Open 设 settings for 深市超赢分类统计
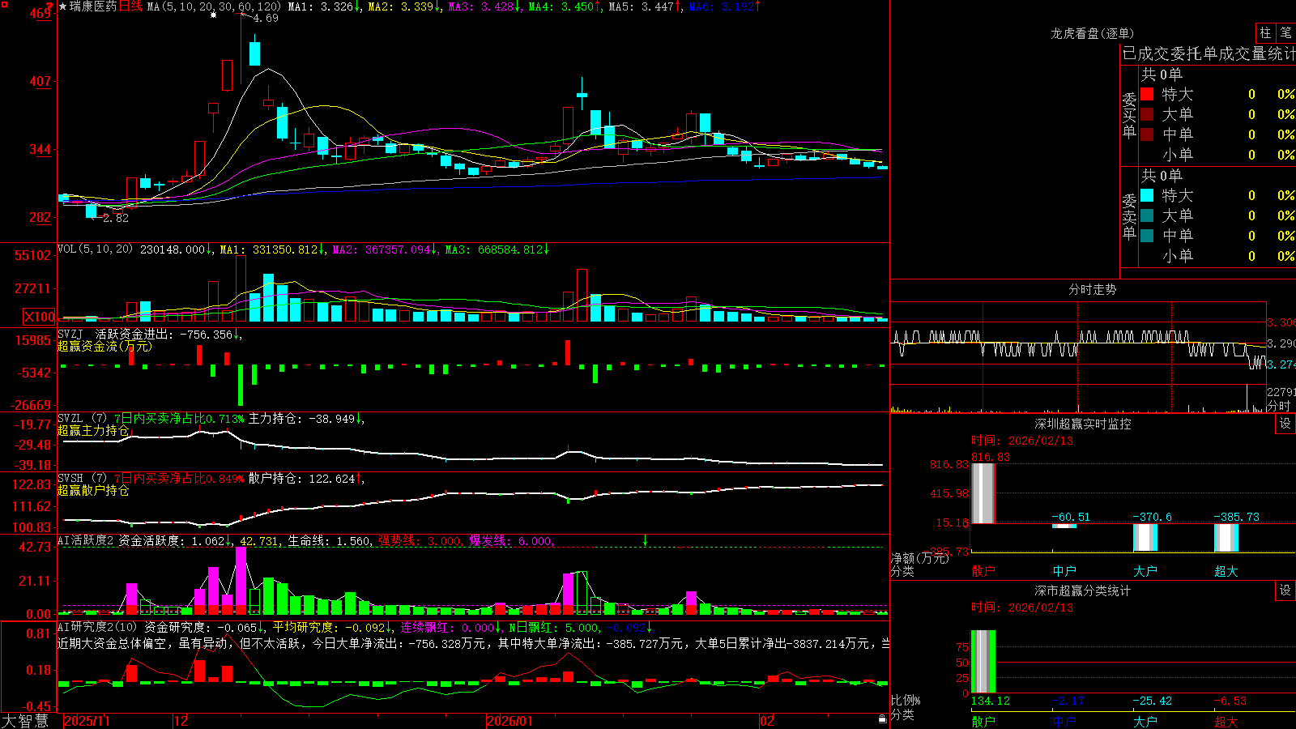The height and width of the screenshot is (729, 1296). (1285, 590)
